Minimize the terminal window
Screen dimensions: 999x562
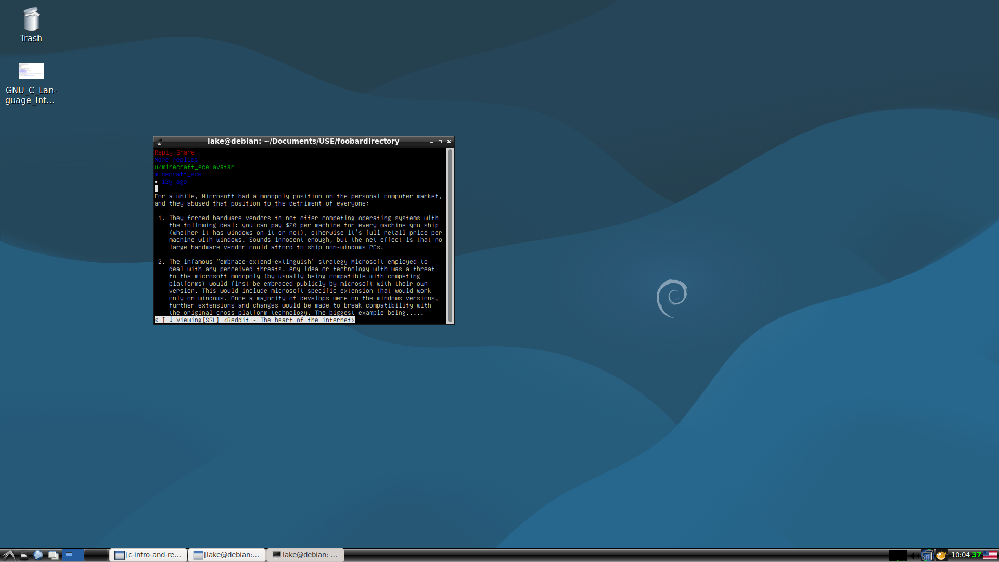pos(431,142)
